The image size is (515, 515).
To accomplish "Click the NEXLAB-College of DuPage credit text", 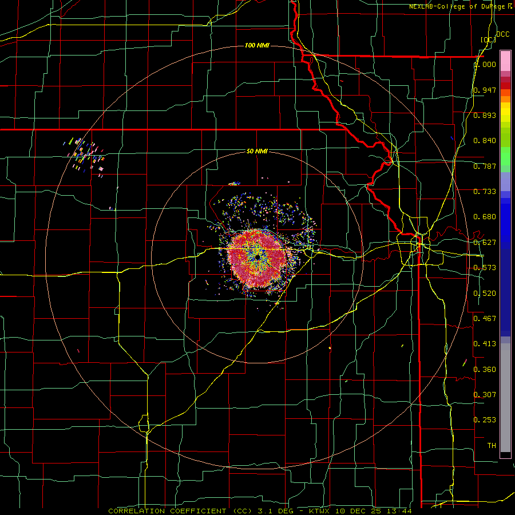I will (x=461, y=6).
